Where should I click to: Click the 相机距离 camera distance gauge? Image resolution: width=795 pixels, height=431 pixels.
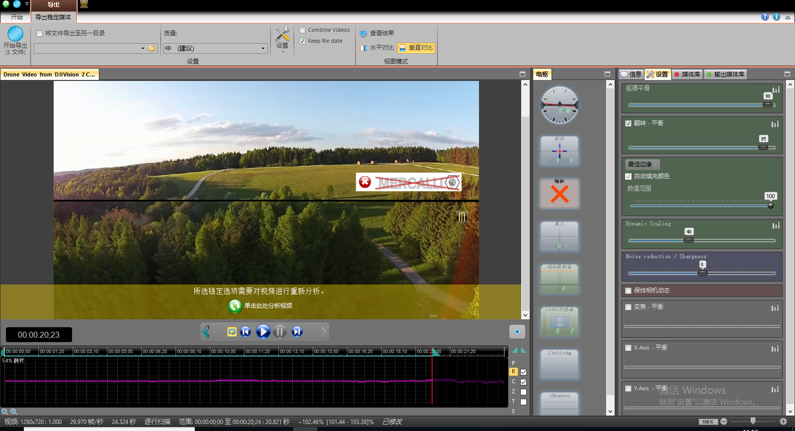click(x=559, y=279)
